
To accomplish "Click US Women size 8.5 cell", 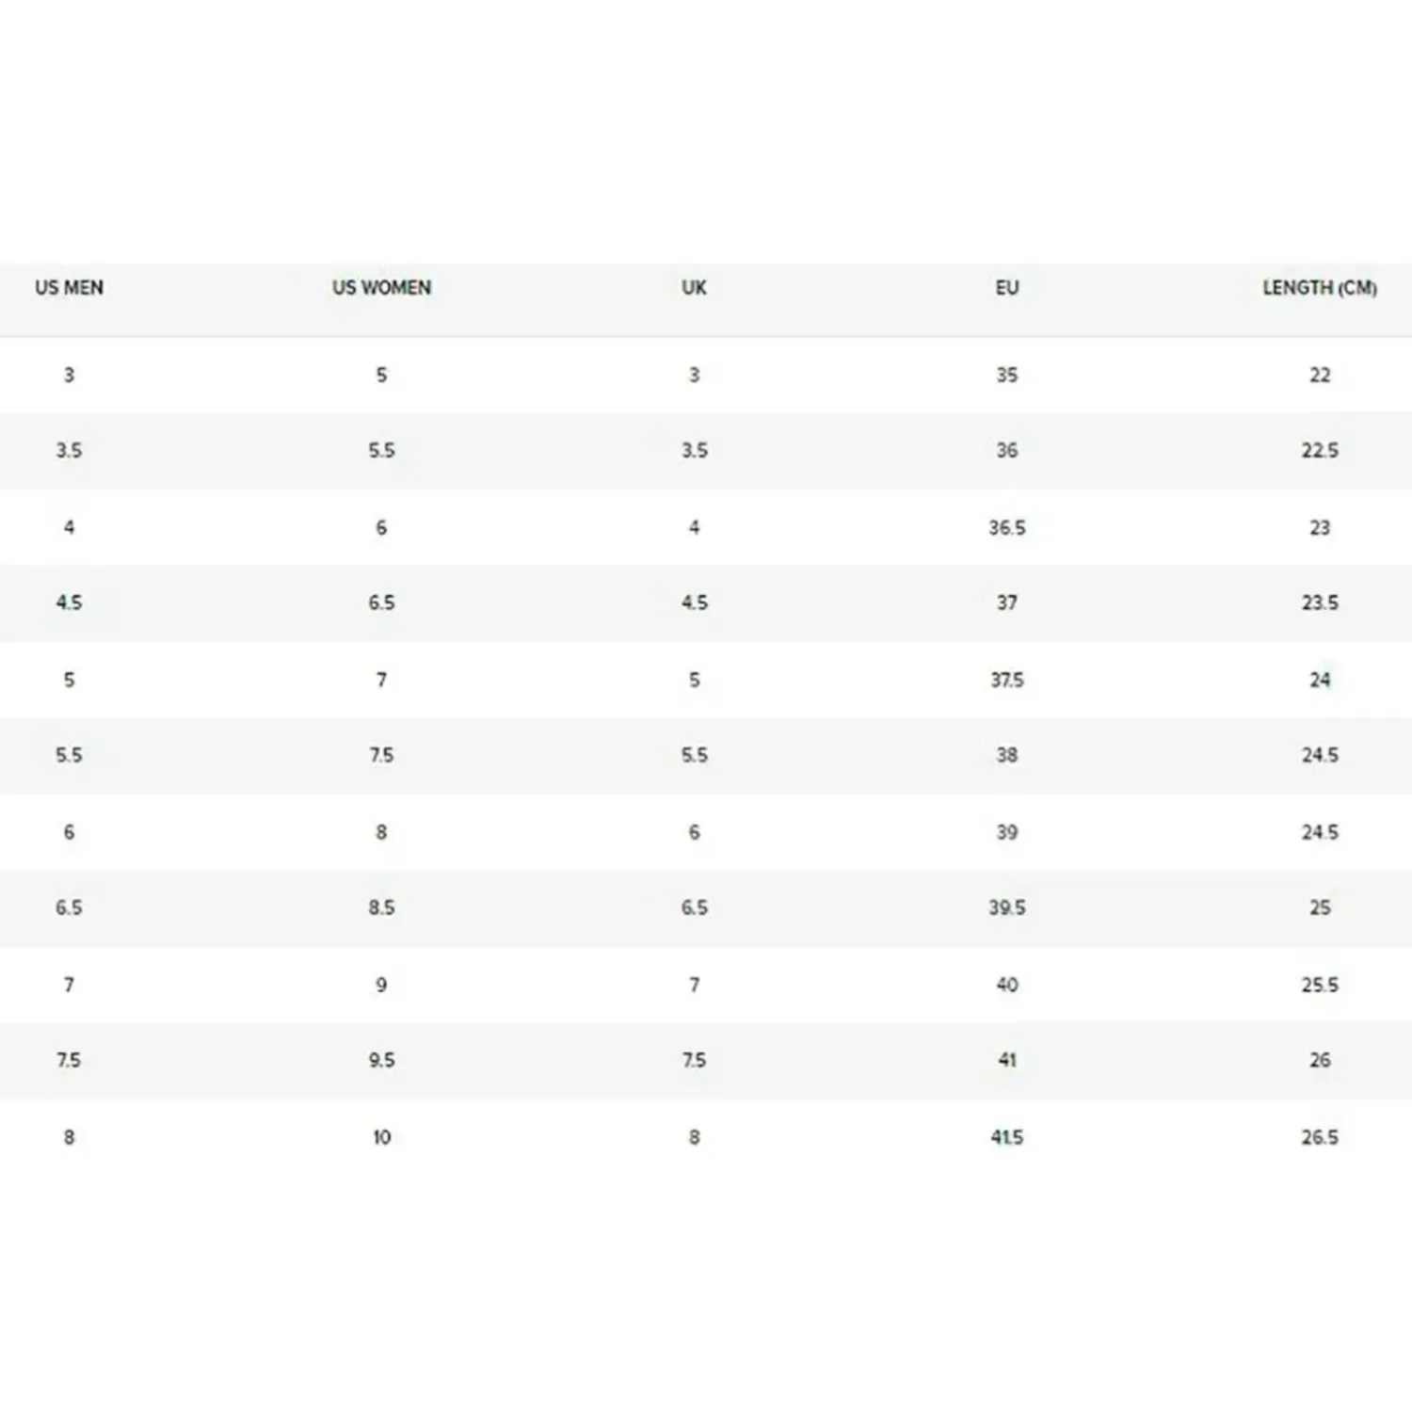I will (x=381, y=907).
